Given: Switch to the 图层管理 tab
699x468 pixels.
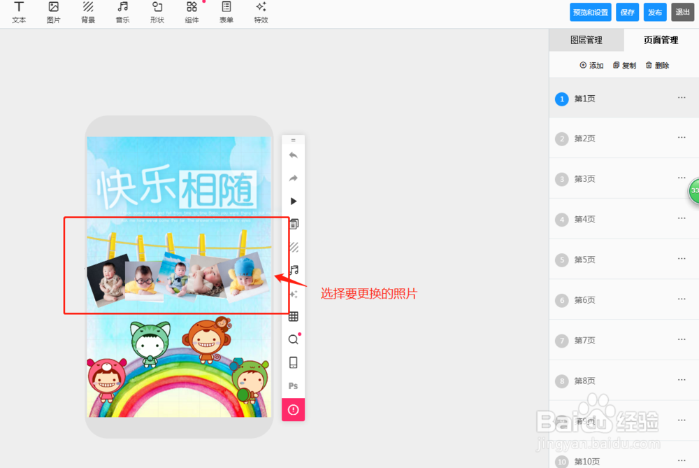Looking at the screenshot, I should [x=586, y=40].
